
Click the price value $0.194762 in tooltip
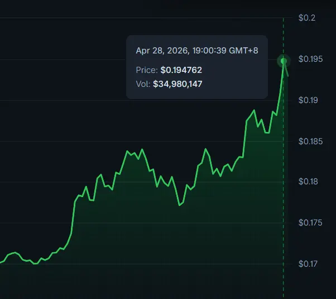(181, 70)
